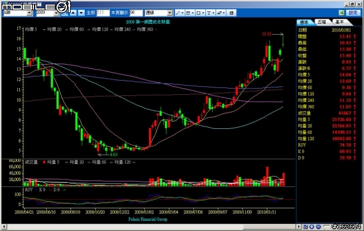
Task: Click the magnifier search icon in toolbar
Action: (64, 12)
